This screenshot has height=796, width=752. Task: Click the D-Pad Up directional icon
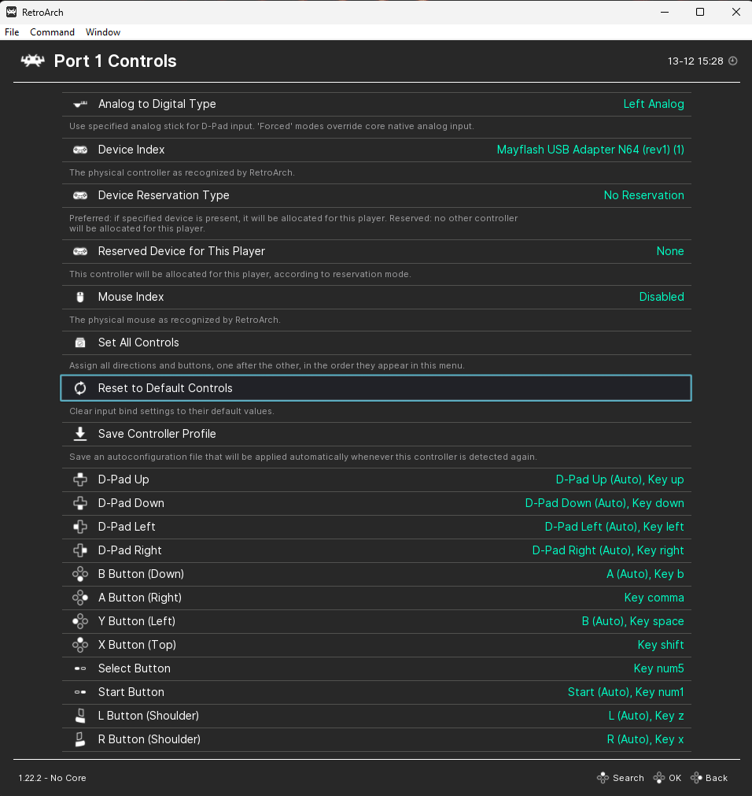80,479
